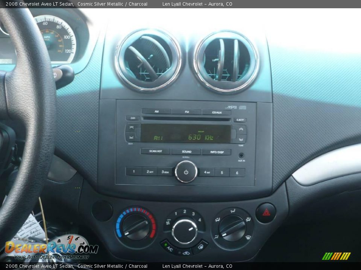Tap fan speed number 4
Image resolution: width=361 pixels, height=270 pixels.
click(199, 220)
